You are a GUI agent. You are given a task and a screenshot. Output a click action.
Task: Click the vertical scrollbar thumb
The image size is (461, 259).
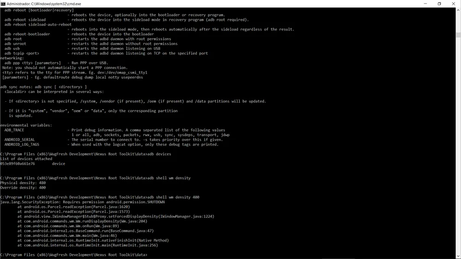click(x=458, y=35)
